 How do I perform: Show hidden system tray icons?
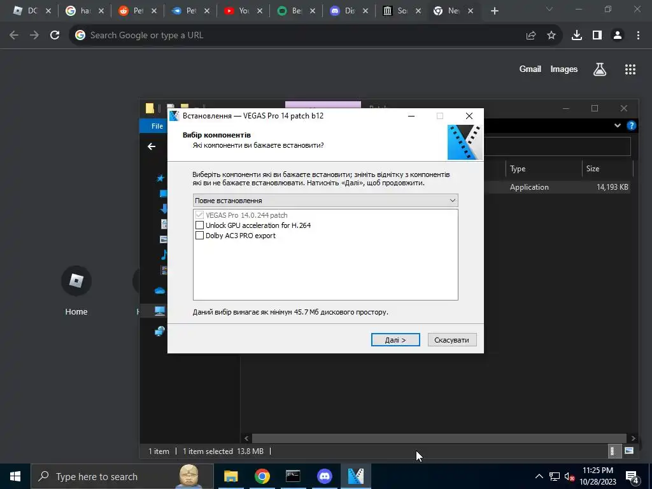(x=539, y=476)
